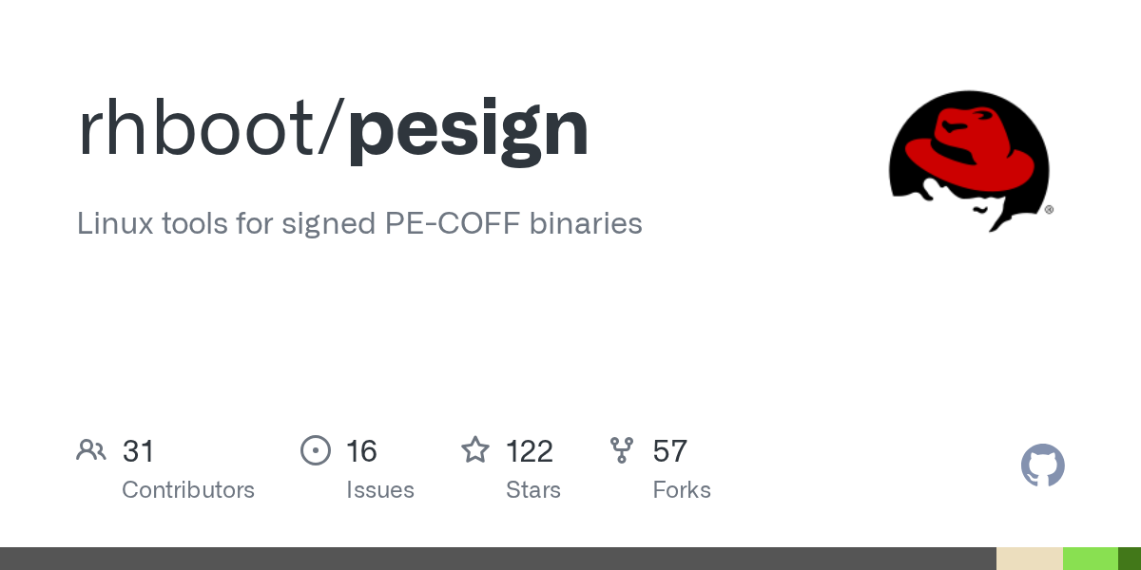Click the Red Hat fedora logo

pos(969,161)
